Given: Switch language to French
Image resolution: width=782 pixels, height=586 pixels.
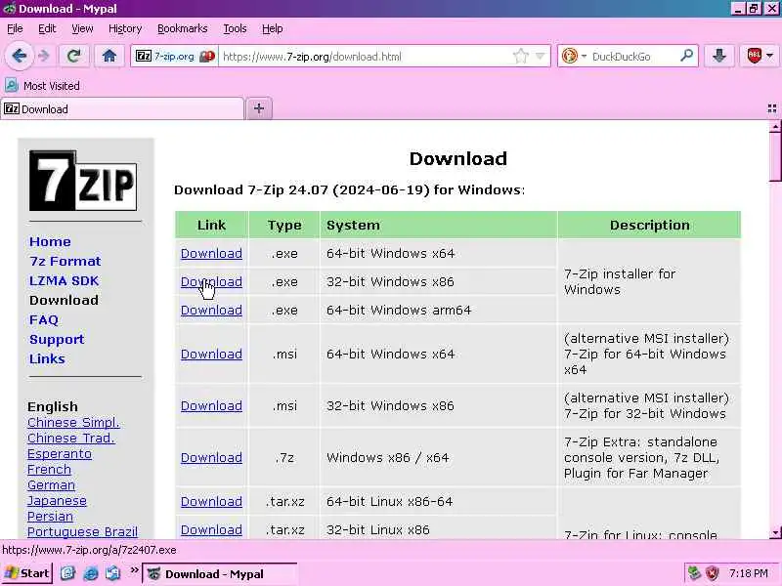Looking at the screenshot, I should 49,470.
